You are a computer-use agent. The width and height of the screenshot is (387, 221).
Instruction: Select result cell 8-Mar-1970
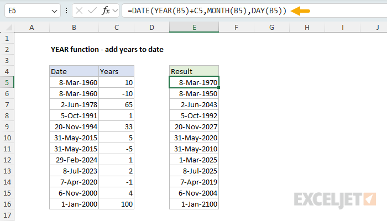(x=194, y=82)
